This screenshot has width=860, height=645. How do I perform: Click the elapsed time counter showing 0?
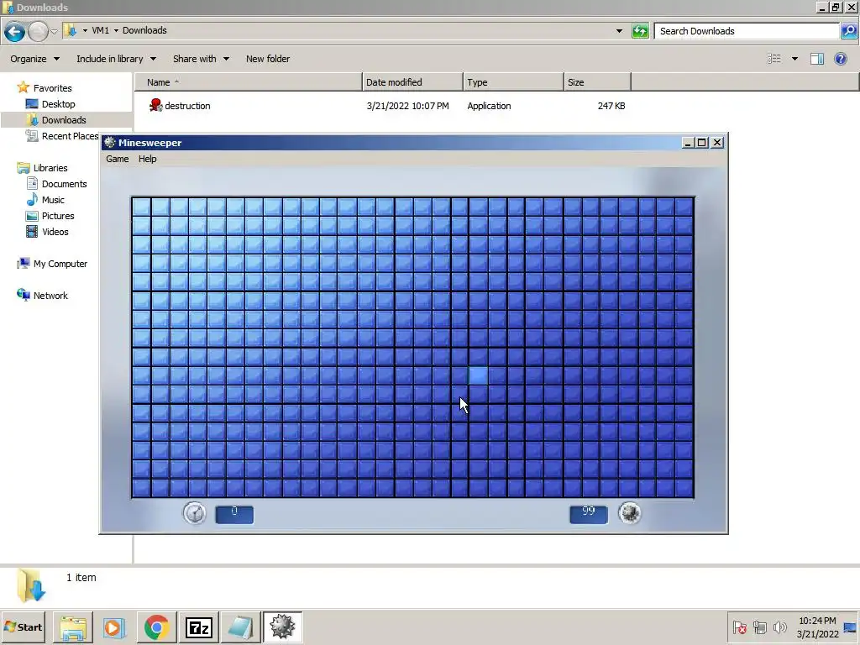pos(234,515)
